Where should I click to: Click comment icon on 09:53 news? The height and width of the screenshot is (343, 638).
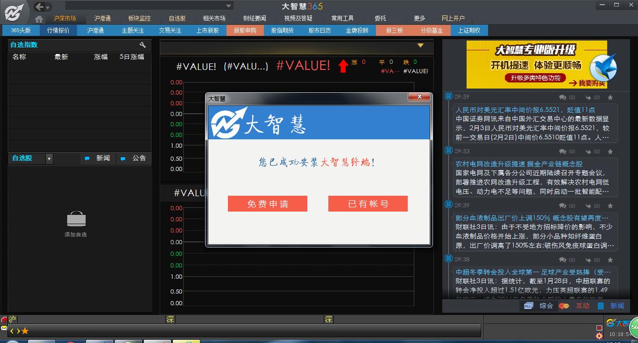point(563,151)
